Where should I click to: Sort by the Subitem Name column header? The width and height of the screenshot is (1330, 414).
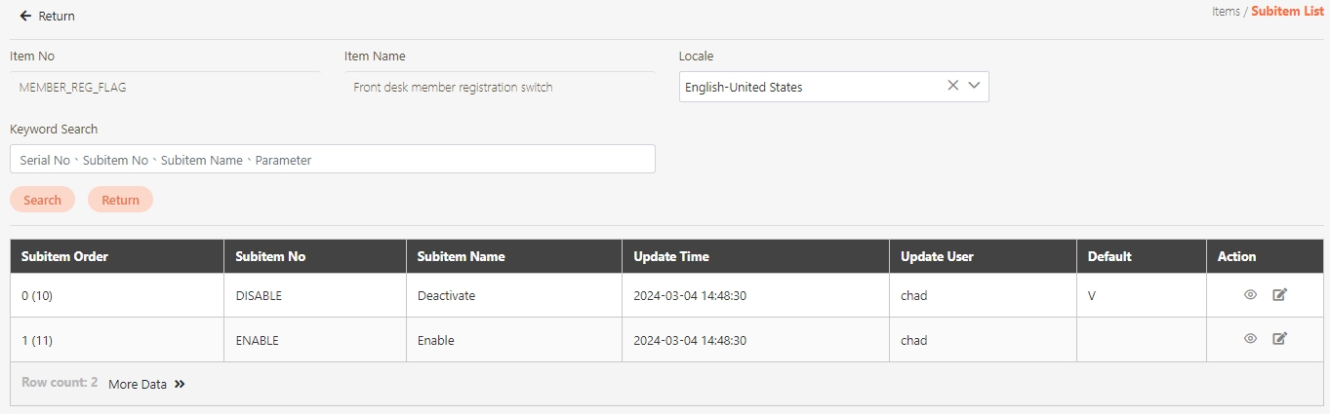click(x=461, y=256)
